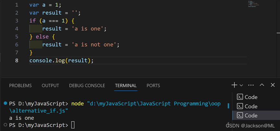
Task: Click line number 3 in the gutter
Action: click(x=17, y=20)
